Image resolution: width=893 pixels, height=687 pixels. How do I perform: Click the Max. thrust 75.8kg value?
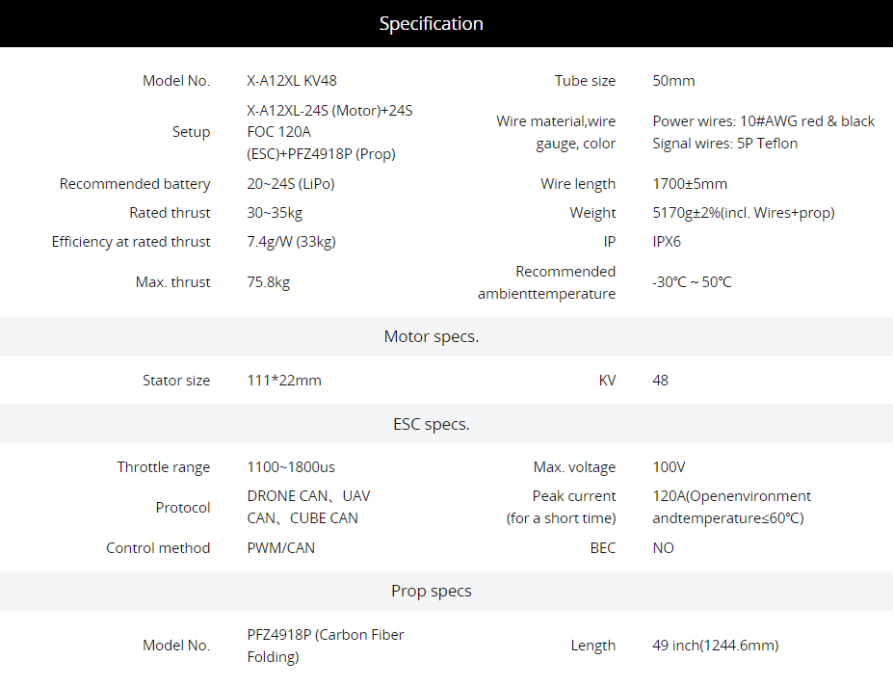[268, 282]
